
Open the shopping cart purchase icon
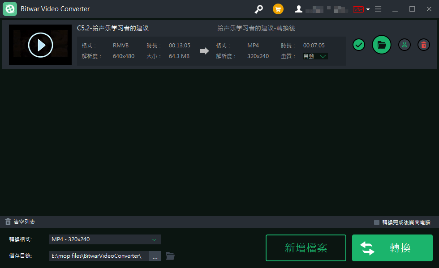(278, 9)
